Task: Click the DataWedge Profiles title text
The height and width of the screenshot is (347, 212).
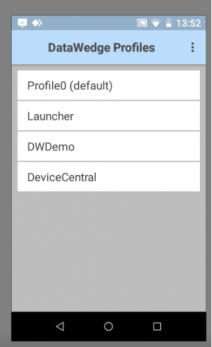Action: click(x=102, y=47)
